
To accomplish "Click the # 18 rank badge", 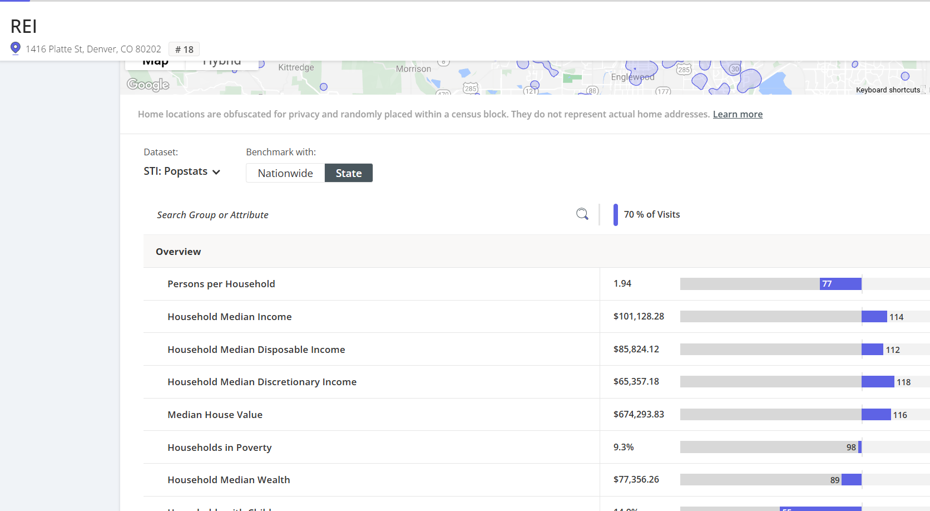I will click(x=184, y=50).
